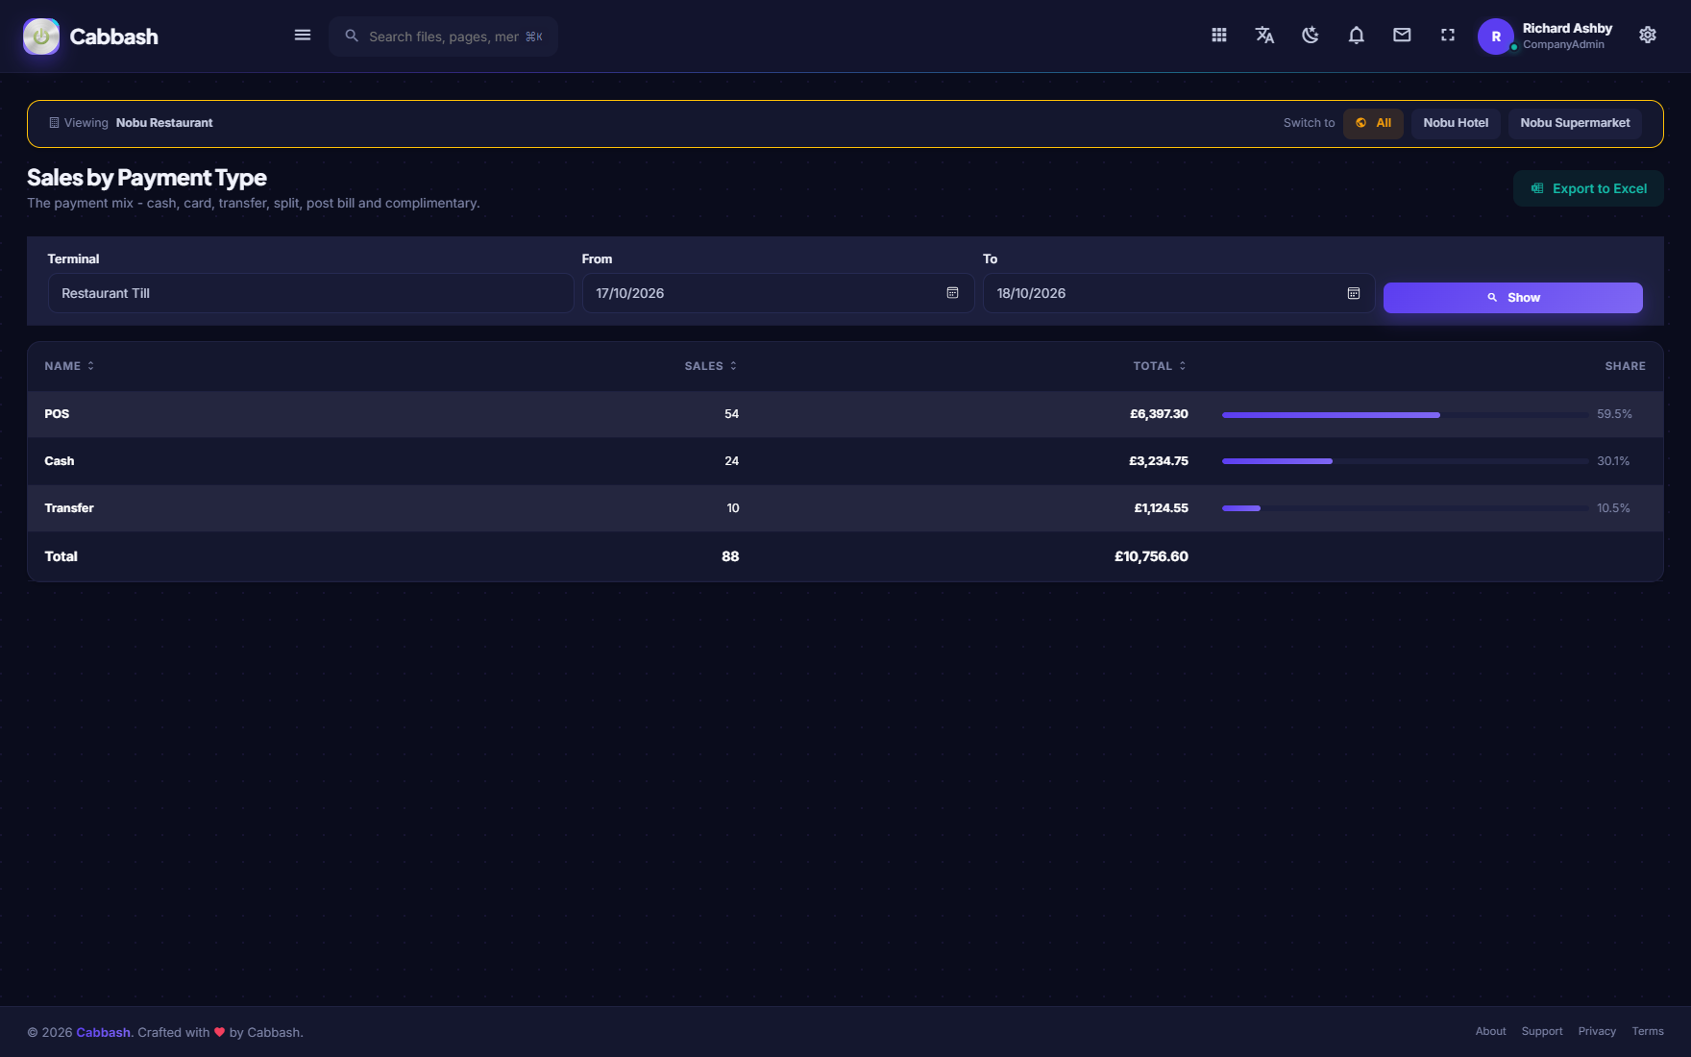Sort table by Sales column
1691x1057 pixels.
click(x=711, y=366)
